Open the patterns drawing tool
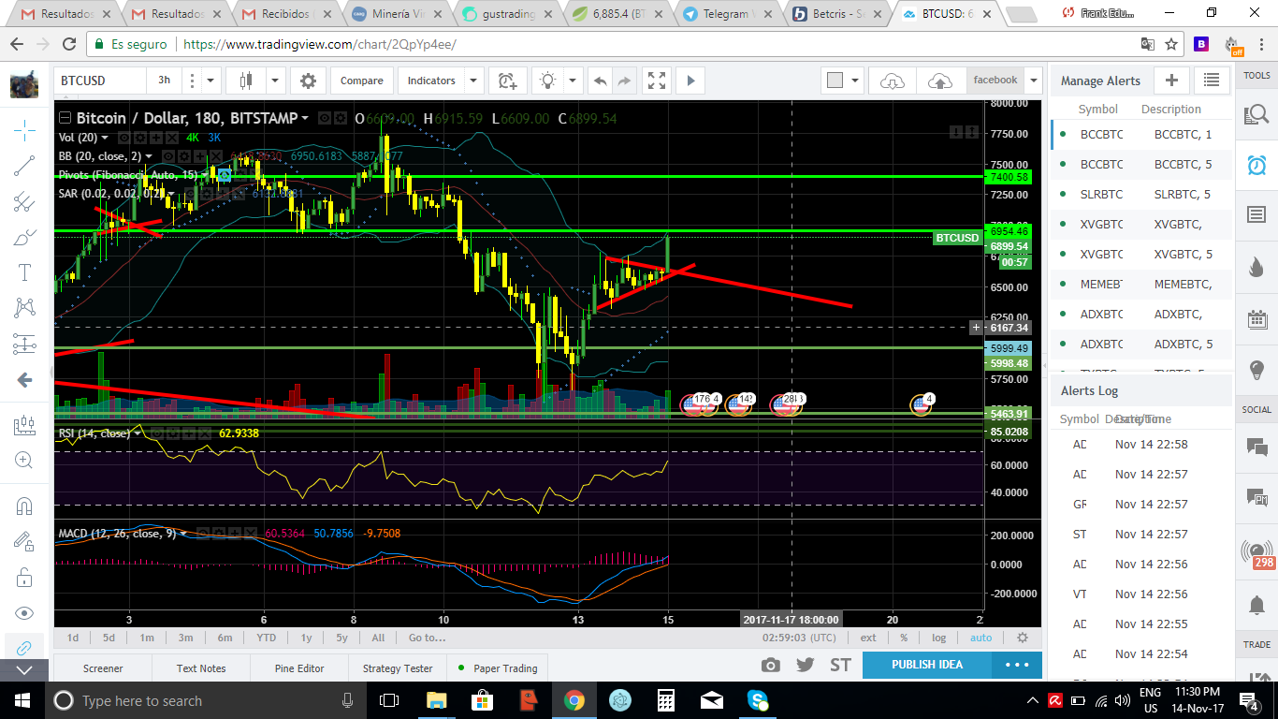The image size is (1278, 719). click(24, 308)
